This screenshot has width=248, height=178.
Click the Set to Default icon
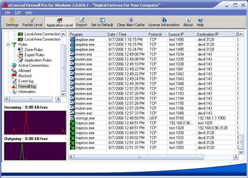click(x=102, y=22)
